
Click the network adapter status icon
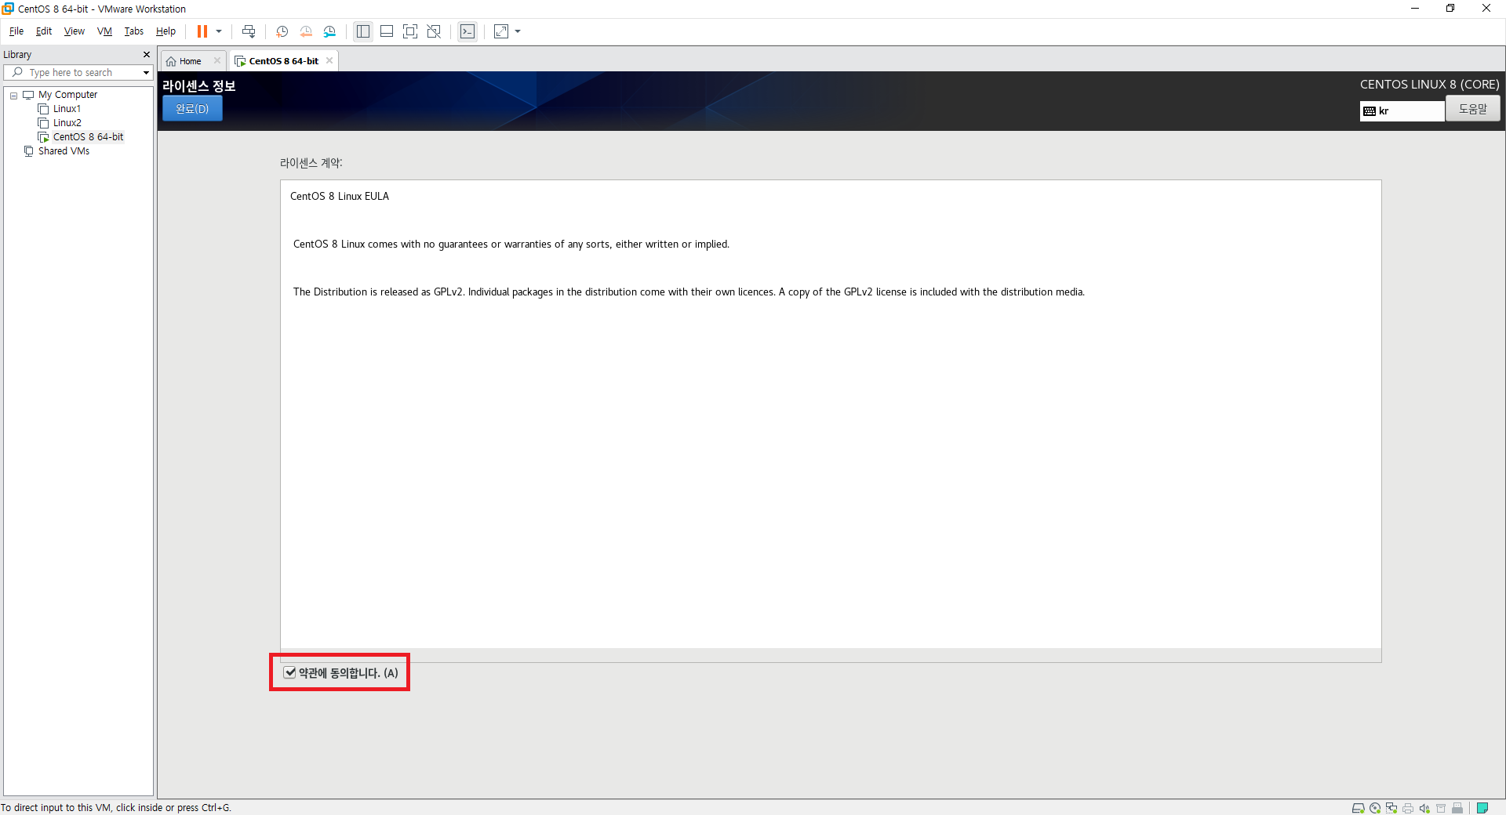click(x=1391, y=808)
